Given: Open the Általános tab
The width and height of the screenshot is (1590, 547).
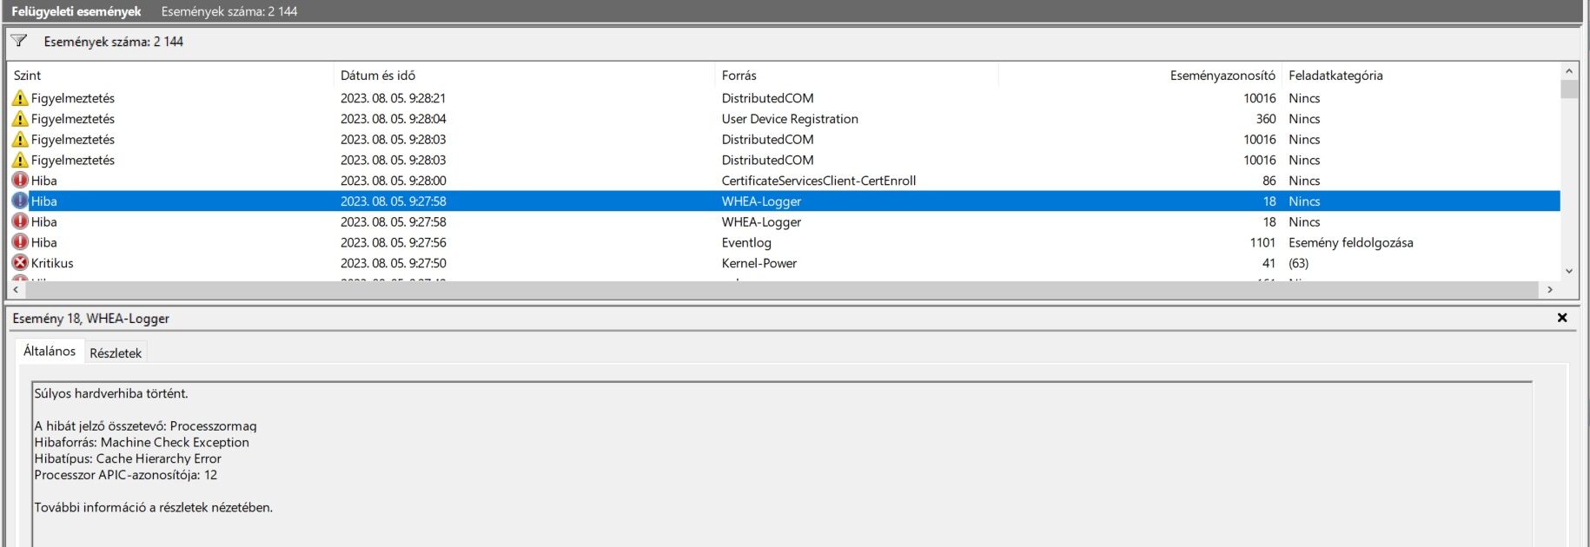Looking at the screenshot, I should click(50, 352).
